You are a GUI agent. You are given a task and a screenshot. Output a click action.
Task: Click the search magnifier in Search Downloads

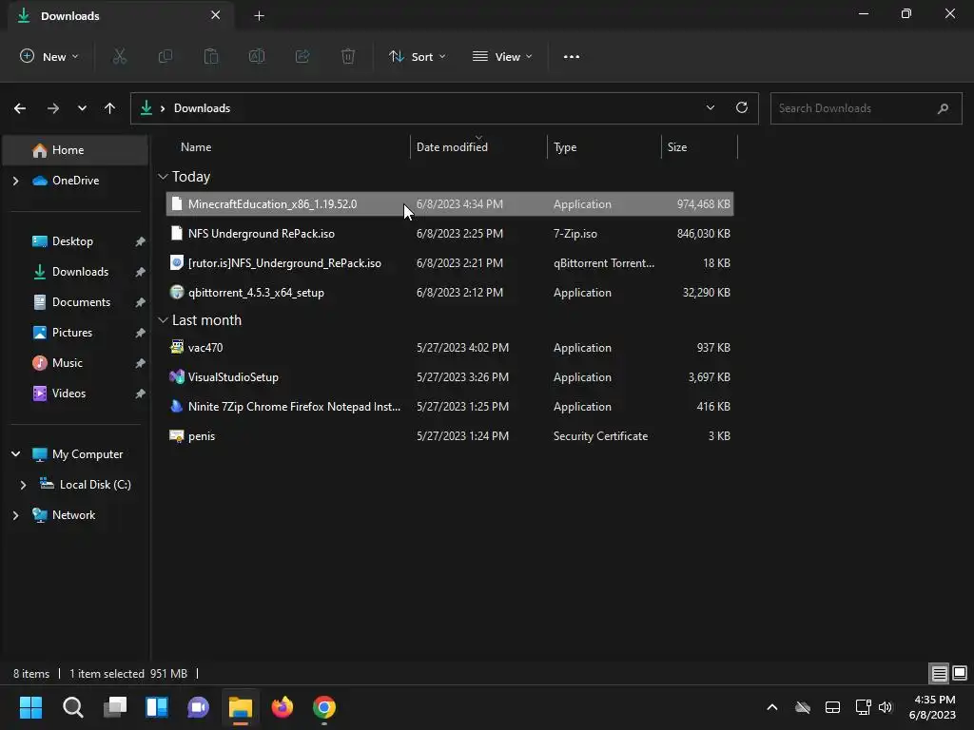tap(943, 108)
